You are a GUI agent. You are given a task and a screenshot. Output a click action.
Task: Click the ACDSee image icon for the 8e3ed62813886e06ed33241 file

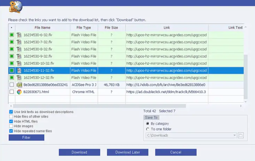pos(19,85)
